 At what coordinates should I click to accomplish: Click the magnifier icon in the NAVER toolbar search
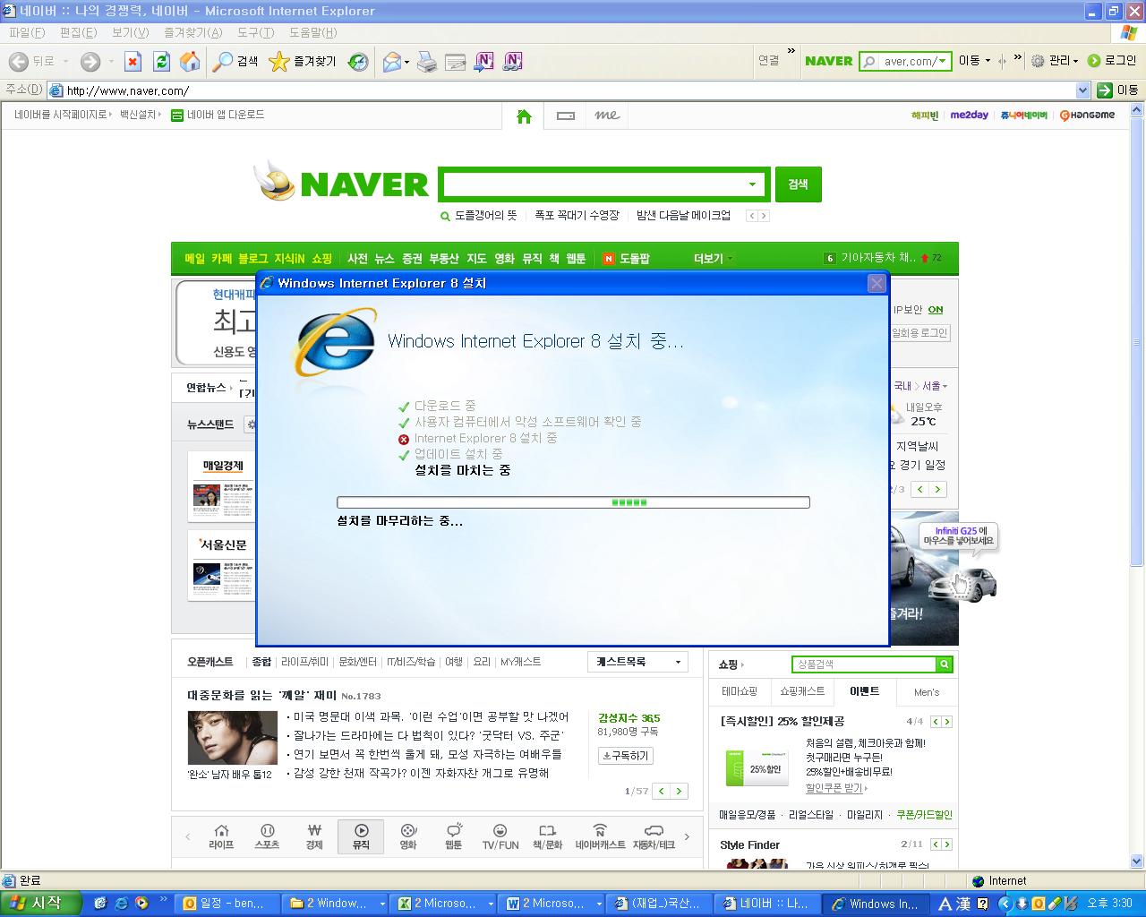[870, 61]
